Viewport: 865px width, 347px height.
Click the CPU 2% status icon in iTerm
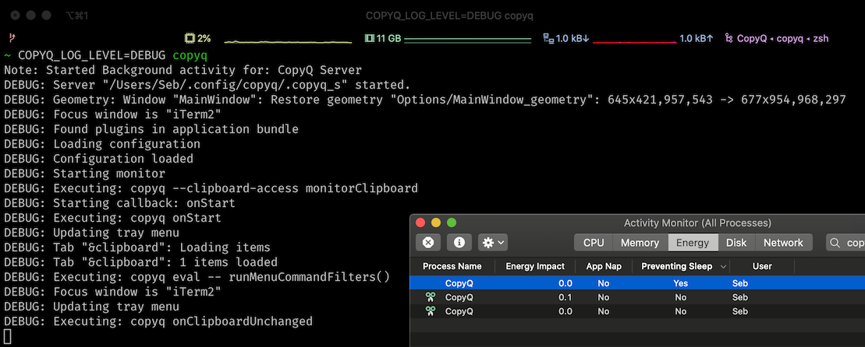click(x=190, y=38)
